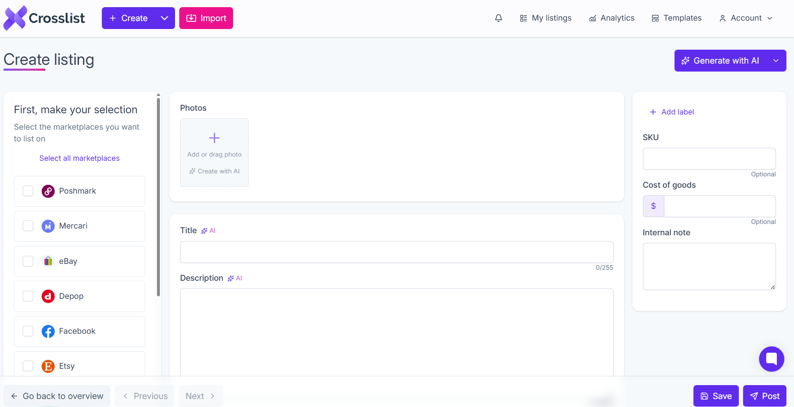This screenshot has height=407, width=794.
Task: Click the Title input field
Action: pyautogui.click(x=397, y=252)
